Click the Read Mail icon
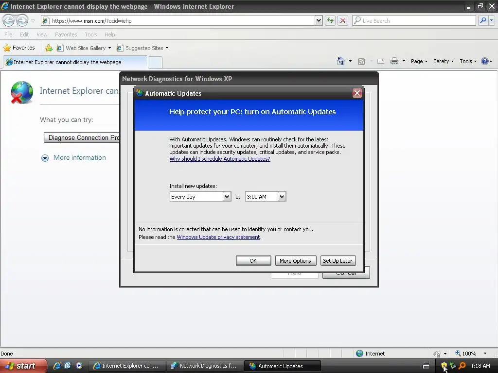Screen dimensions: 498x373 381,61
